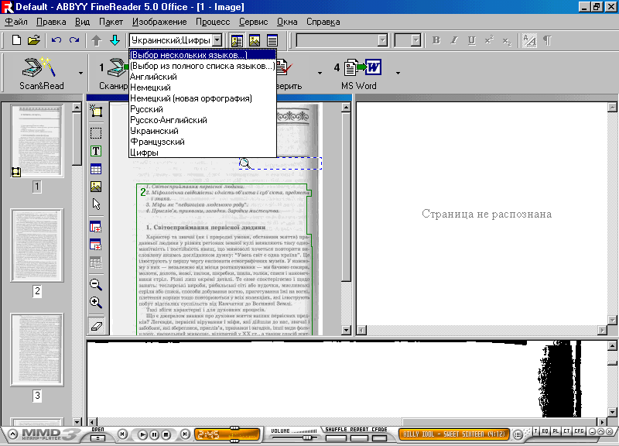Go to next page with cyan down arrow
619x446 pixels.
click(115, 40)
